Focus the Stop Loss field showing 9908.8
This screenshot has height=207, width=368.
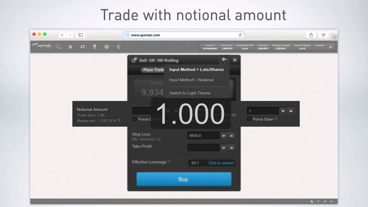click(x=204, y=135)
